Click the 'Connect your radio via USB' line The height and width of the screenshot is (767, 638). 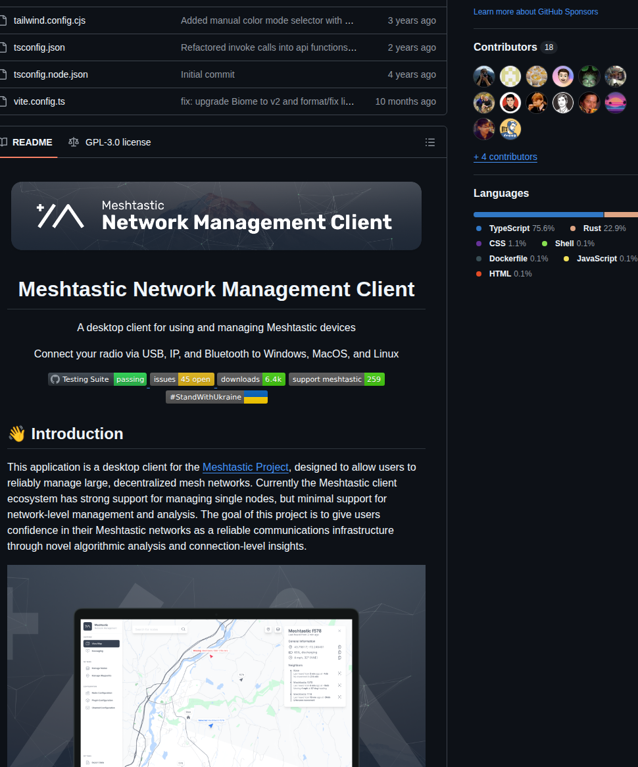pos(216,354)
